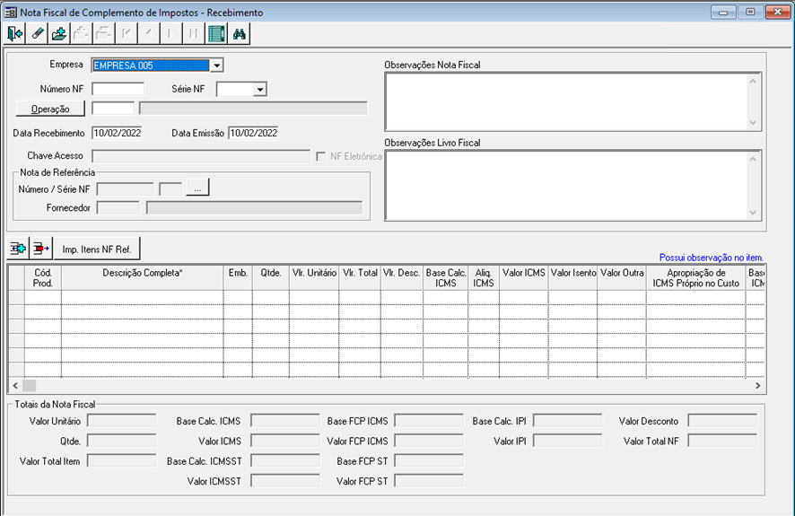
Task: Click the Base Calc. IPI totals field
Action: pyautogui.click(x=568, y=421)
